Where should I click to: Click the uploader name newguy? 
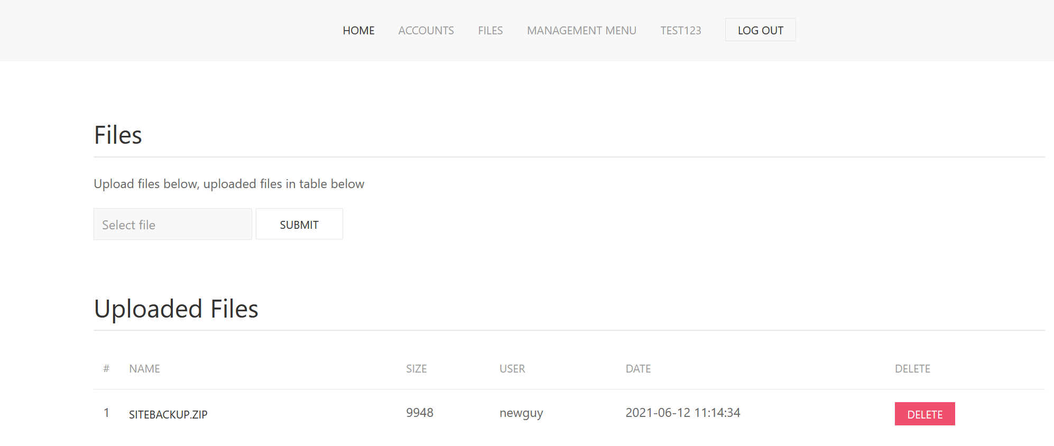[x=521, y=413]
